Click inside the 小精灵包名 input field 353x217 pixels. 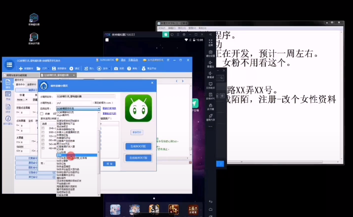[74, 103]
